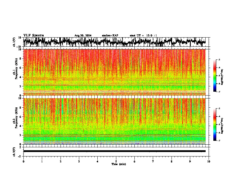Click the ch.1 voltage waveform panel
This screenshot has width=235, height=181.
pyautogui.click(x=116, y=42)
